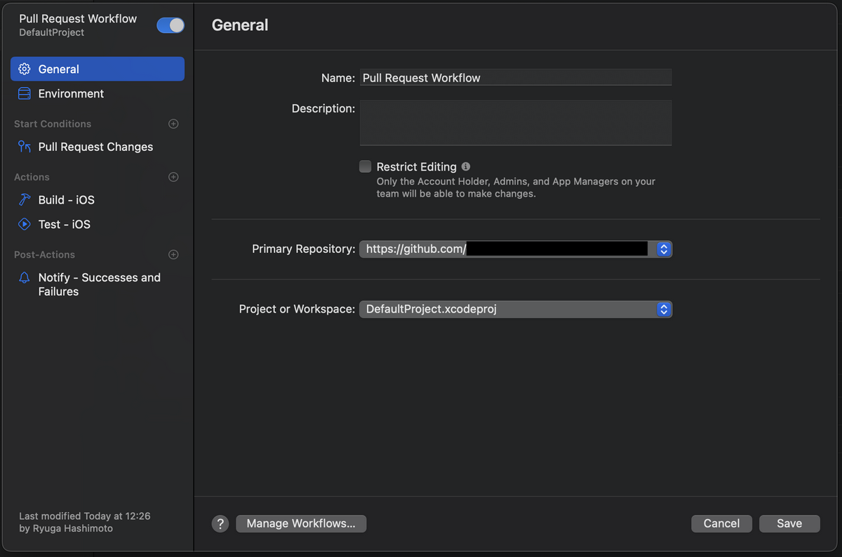Select the Build - iOS action

(x=98, y=199)
